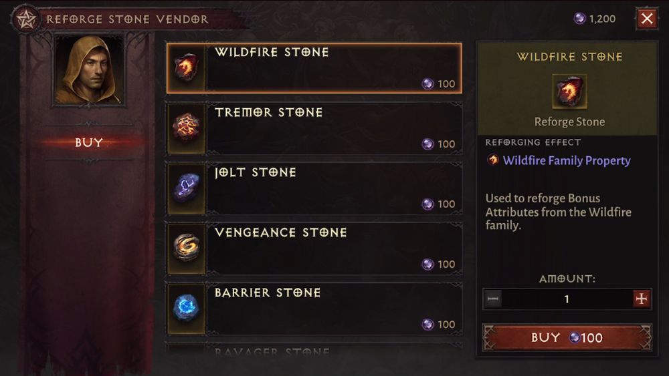
Task: Close the Reforge Stone Vendor window
Action: pos(646,19)
